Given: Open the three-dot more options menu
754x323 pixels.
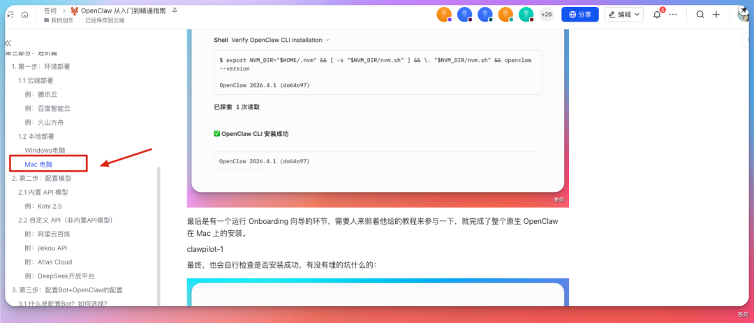Looking at the screenshot, I should pyautogui.click(x=673, y=15).
